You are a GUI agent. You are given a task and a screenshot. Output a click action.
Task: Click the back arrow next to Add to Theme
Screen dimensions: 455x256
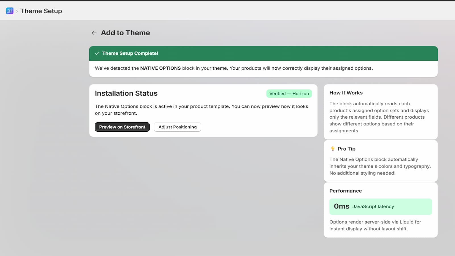[x=94, y=33]
